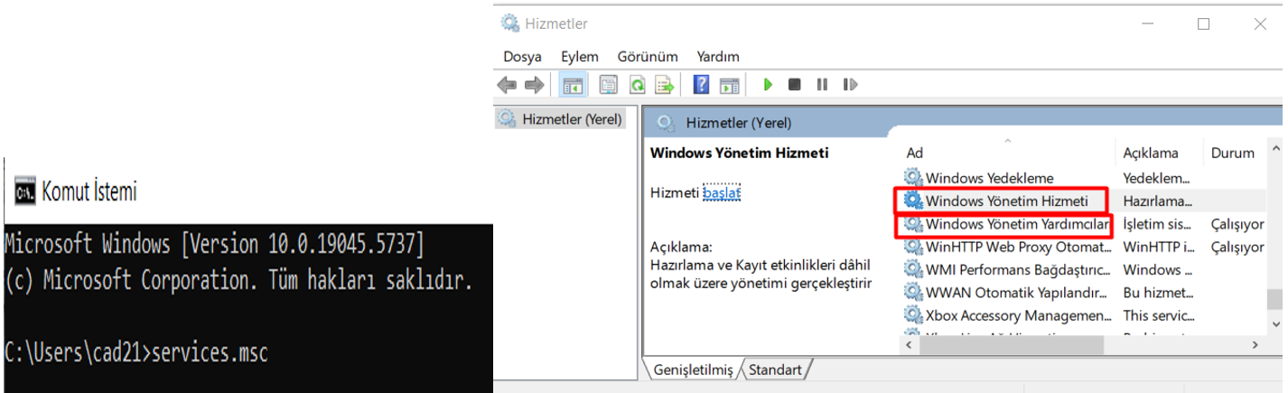Click the vertical scrollbar thumb in services list

(1276, 298)
